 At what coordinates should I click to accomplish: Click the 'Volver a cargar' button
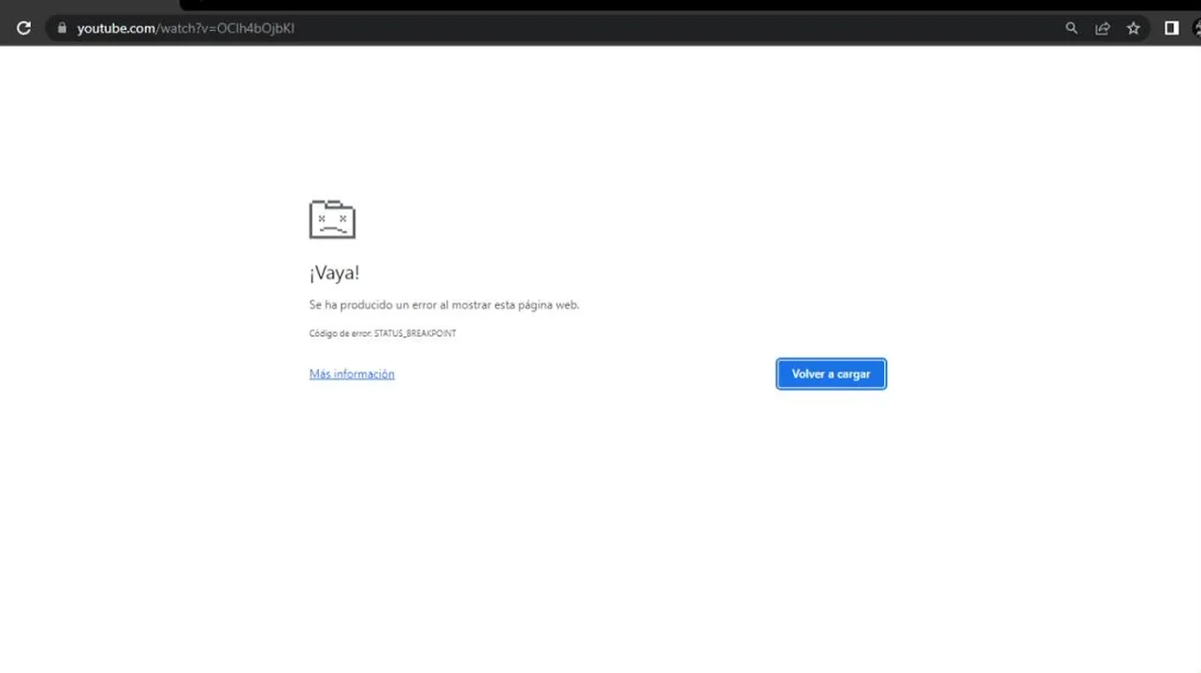coord(831,374)
